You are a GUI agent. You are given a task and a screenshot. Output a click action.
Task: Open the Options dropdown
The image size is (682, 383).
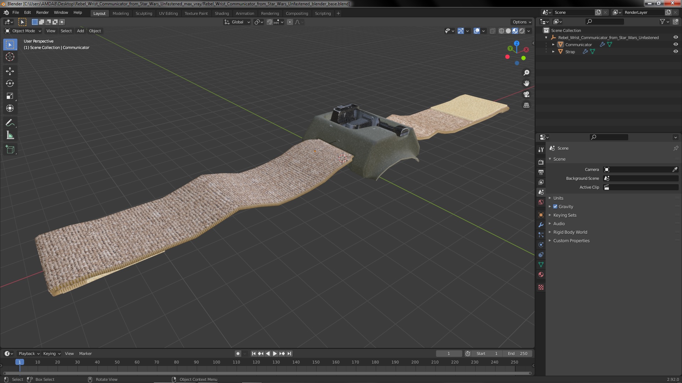coord(522,22)
